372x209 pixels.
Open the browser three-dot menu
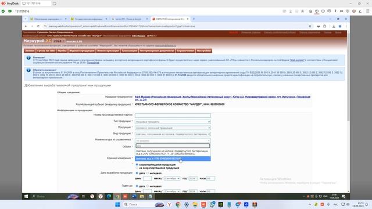346,26
